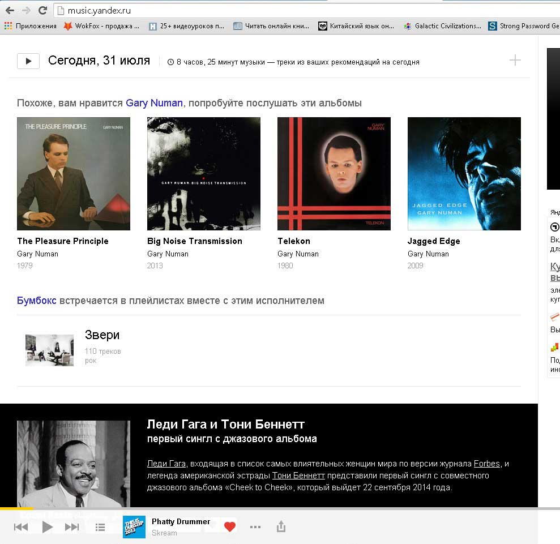Open the Telekon album cover

click(x=334, y=173)
